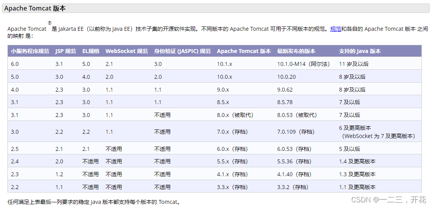The height and width of the screenshot is (207, 432).
Task: Select servlet spec 2.4 cell
Action: pyautogui.click(x=14, y=161)
